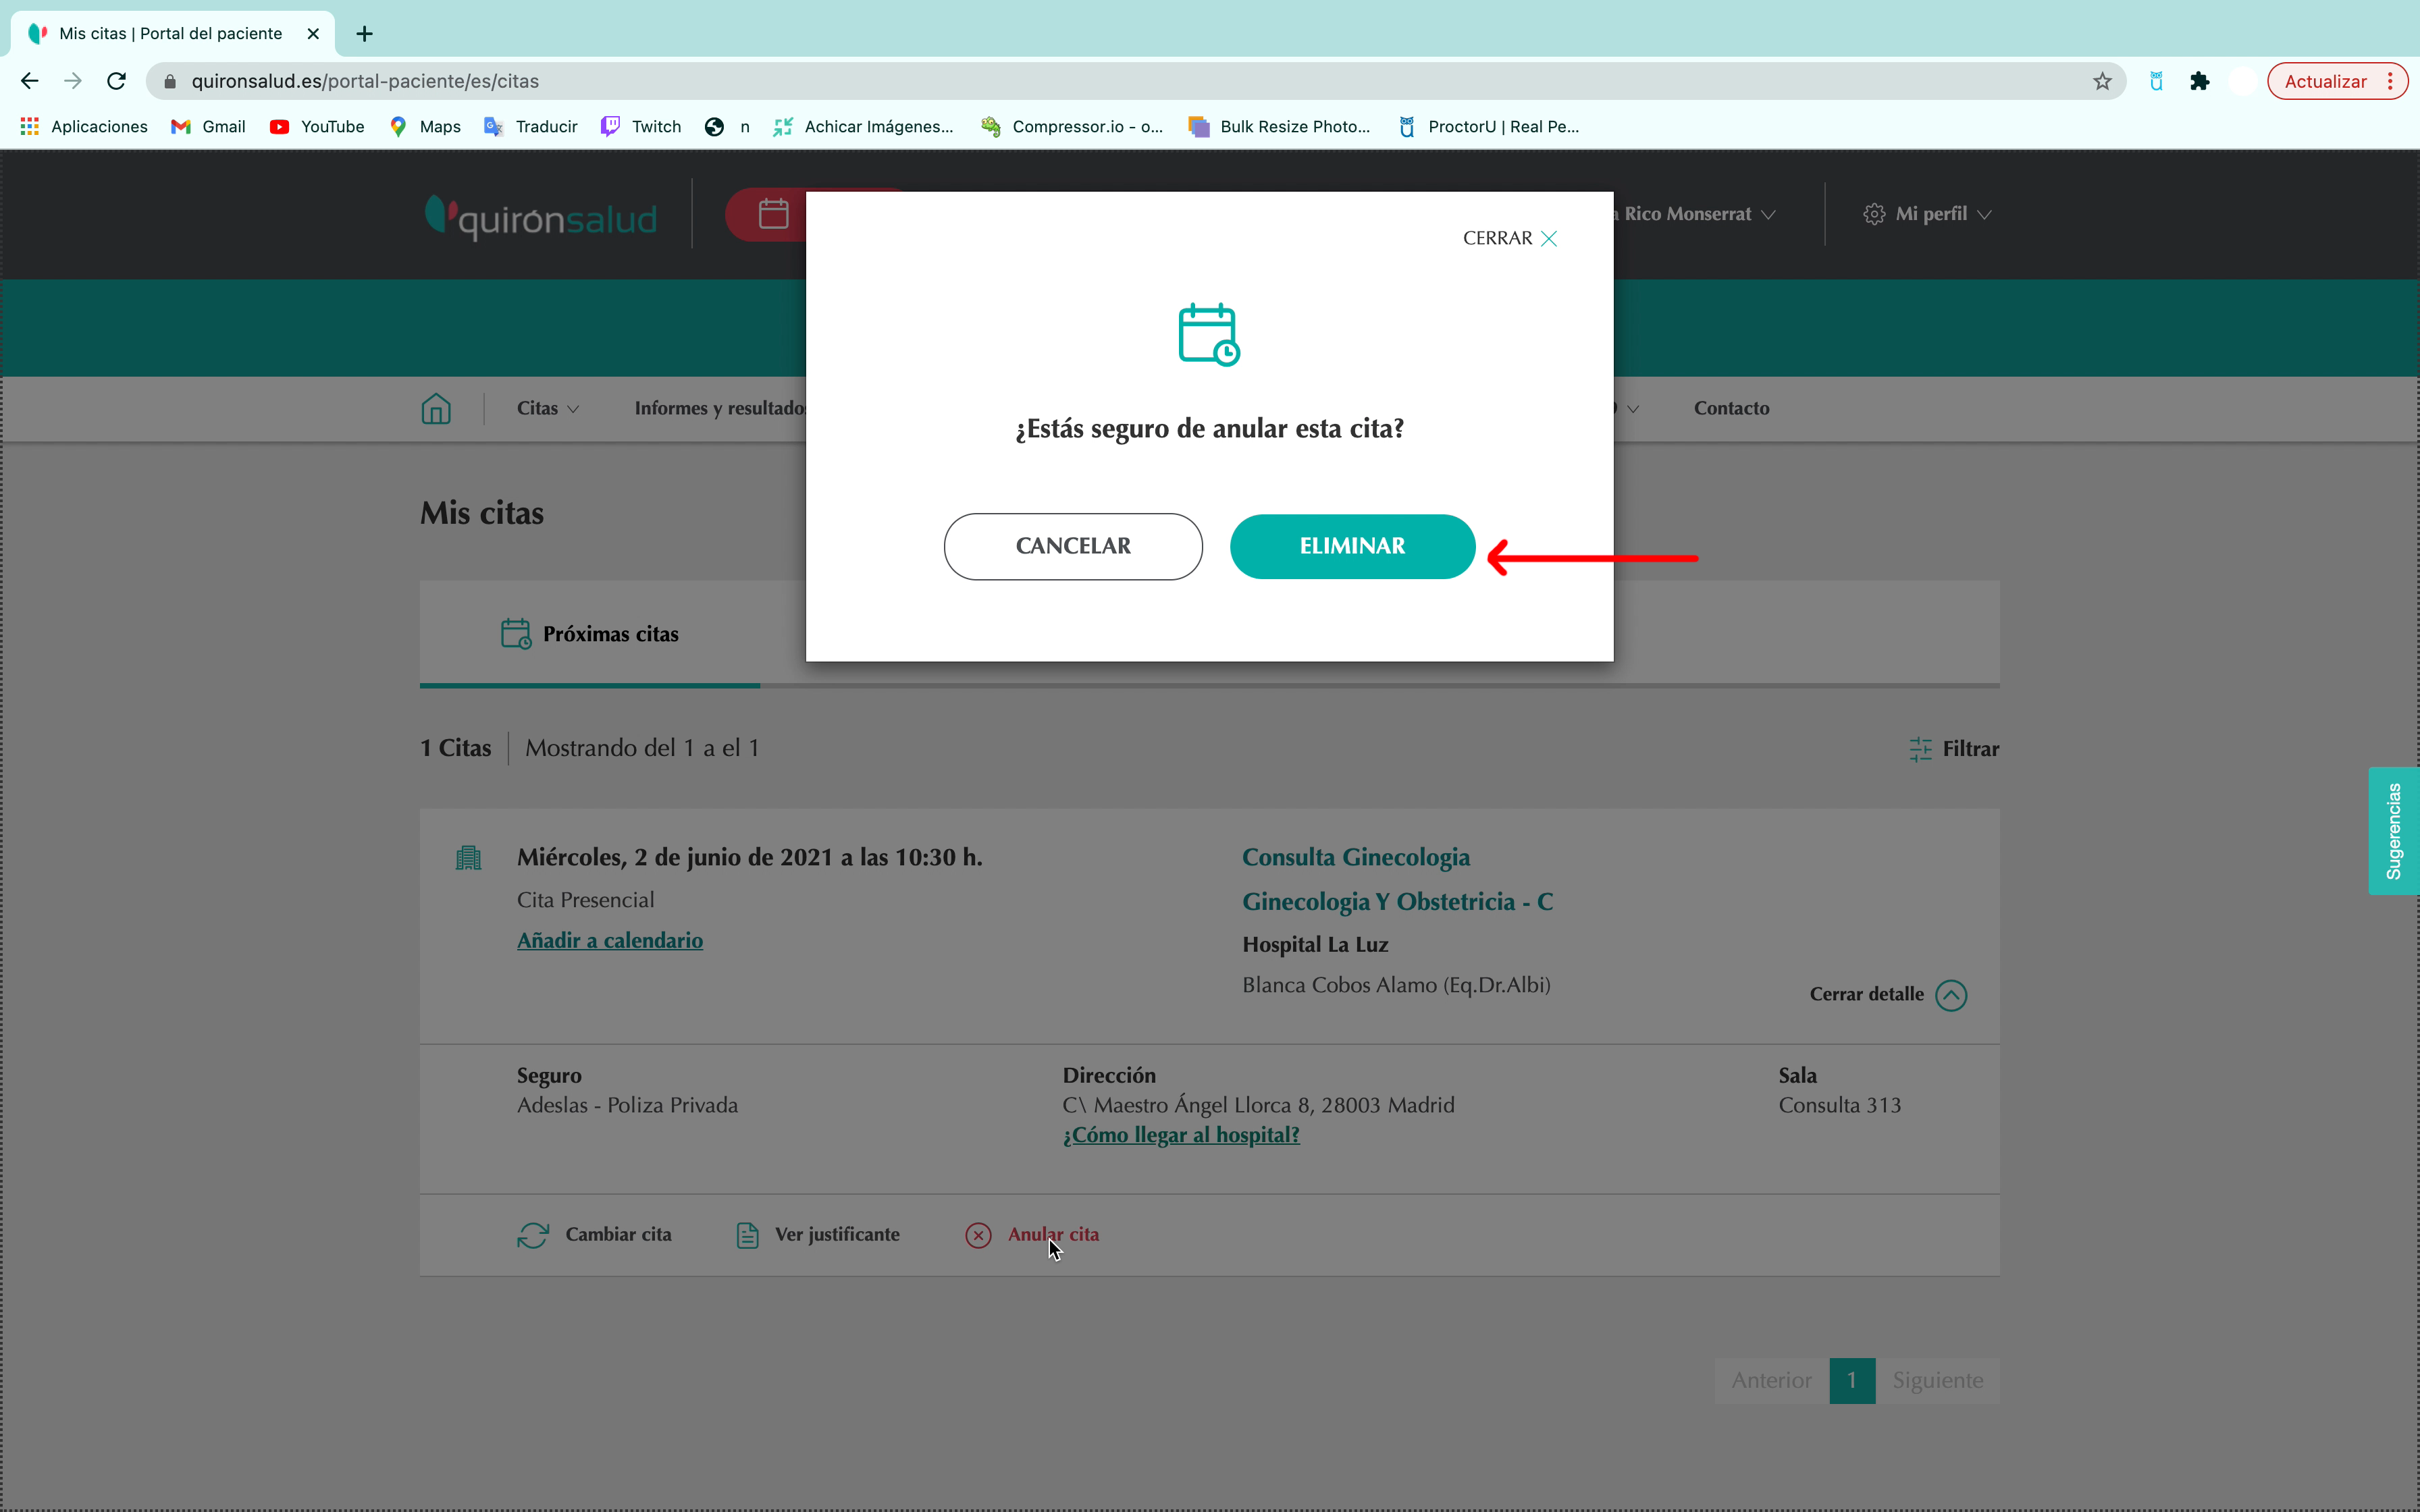Open a new browser tab
This screenshot has width=2420, height=1512.
pos(364,34)
